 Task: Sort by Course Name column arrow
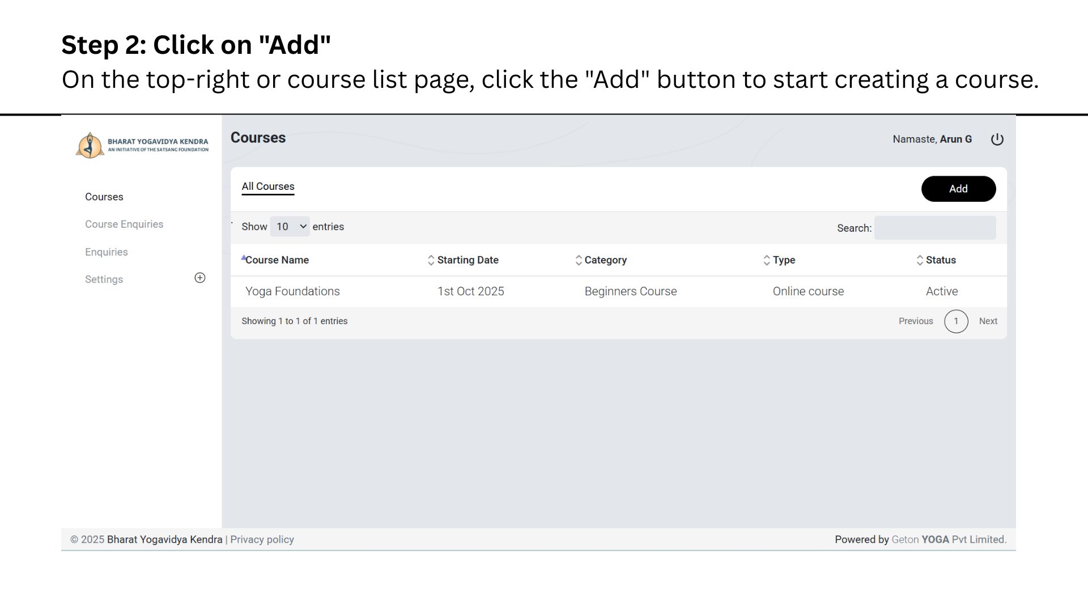[244, 258]
